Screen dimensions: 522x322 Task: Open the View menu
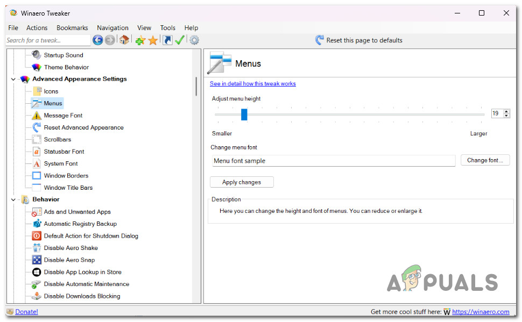[x=144, y=28]
